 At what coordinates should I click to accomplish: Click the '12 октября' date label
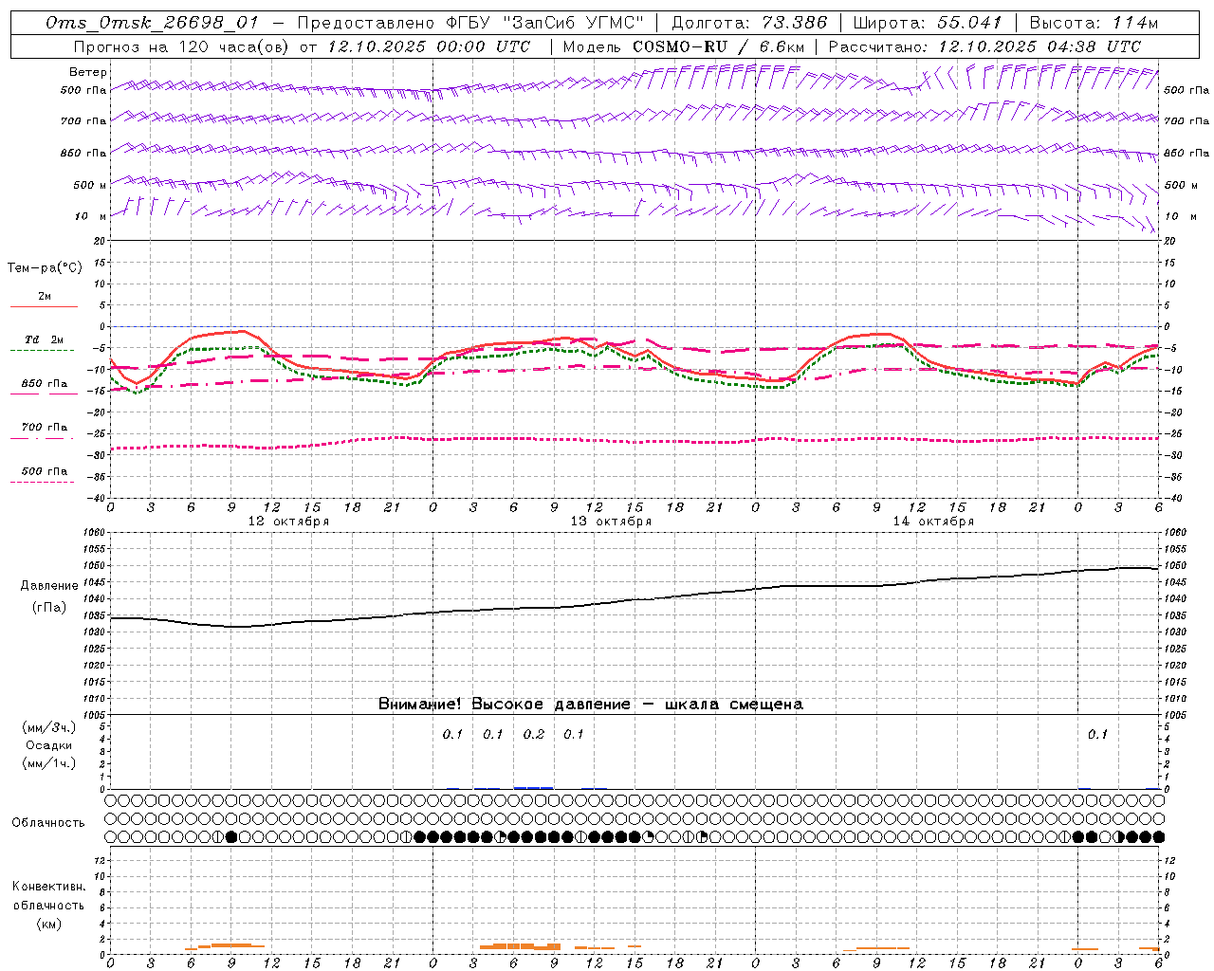click(288, 522)
